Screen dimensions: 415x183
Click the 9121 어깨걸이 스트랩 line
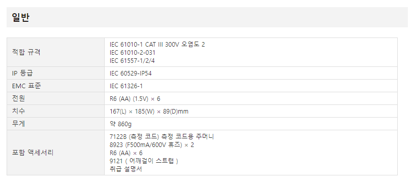pos(144,161)
